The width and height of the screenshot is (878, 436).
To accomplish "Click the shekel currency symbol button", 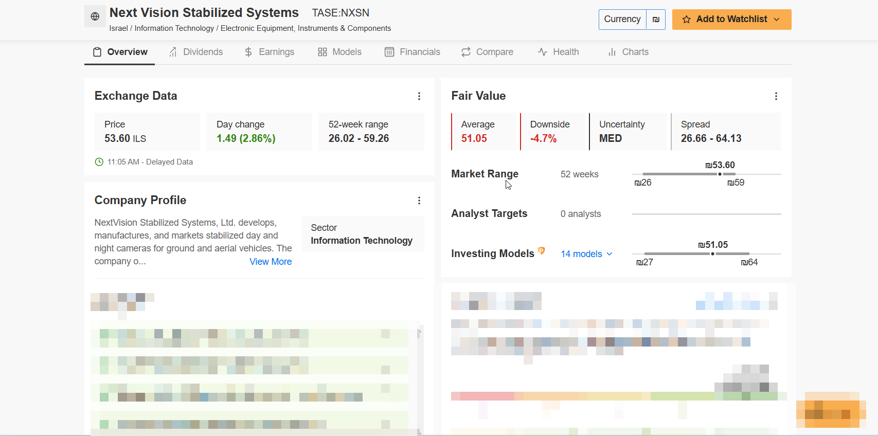I will pyautogui.click(x=656, y=20).
